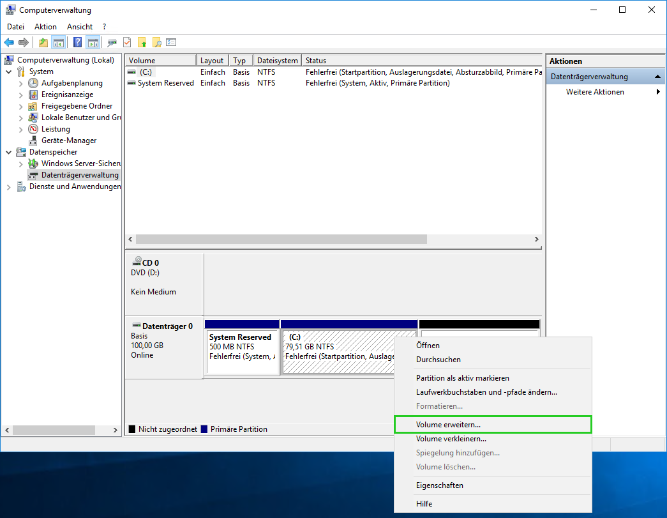Viewport: 667px width, 518px height.
Task: Collapse the Datenträgerverwaltung actions section arrow
Action: pos(658,77)
